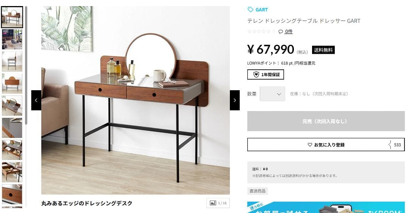Click the 1-year warranty shield icon
The image size is (409, 213).
coord(256,75)
